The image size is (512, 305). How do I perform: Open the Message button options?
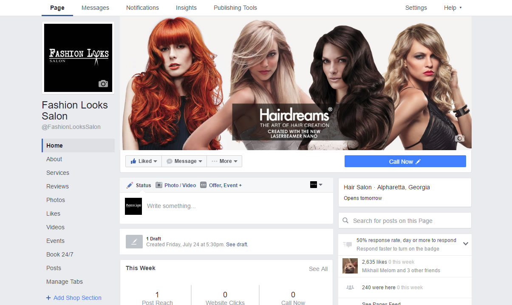(184, 161)
